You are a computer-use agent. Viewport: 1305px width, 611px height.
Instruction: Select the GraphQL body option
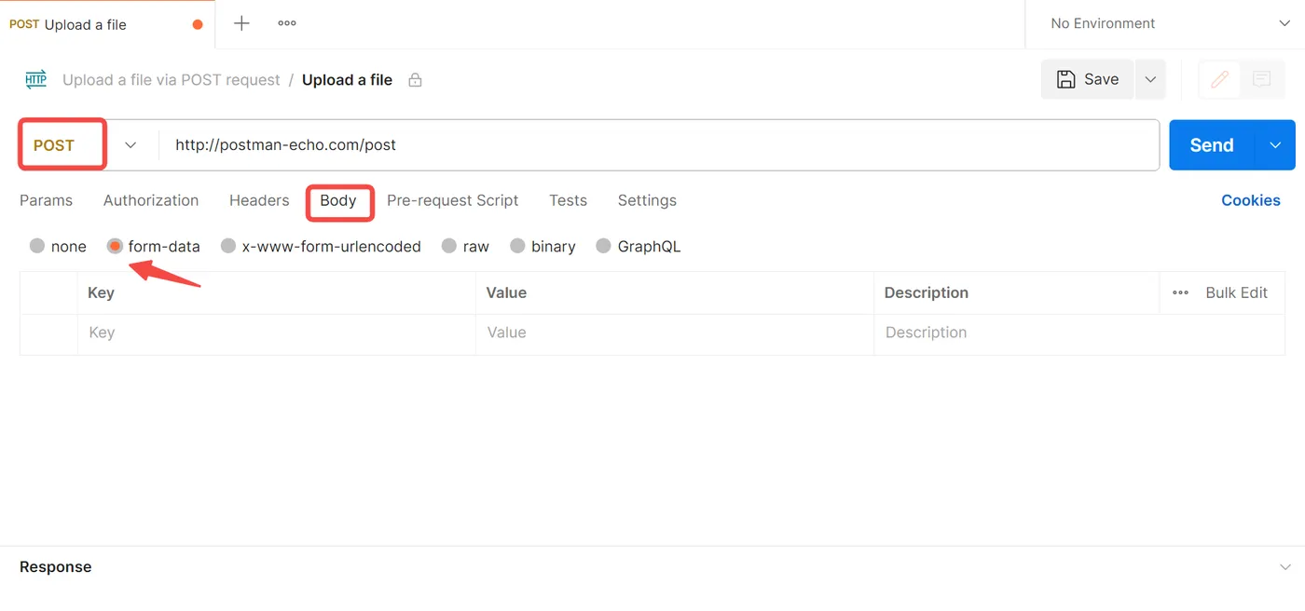[604, 246]
